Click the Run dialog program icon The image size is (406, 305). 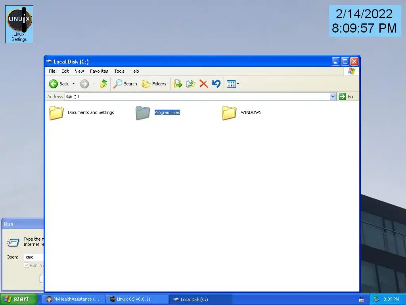point(13,242)
